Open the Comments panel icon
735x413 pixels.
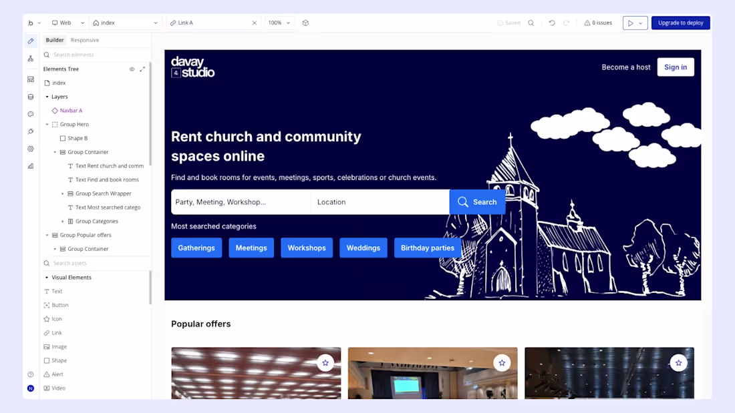coord(31,113)
